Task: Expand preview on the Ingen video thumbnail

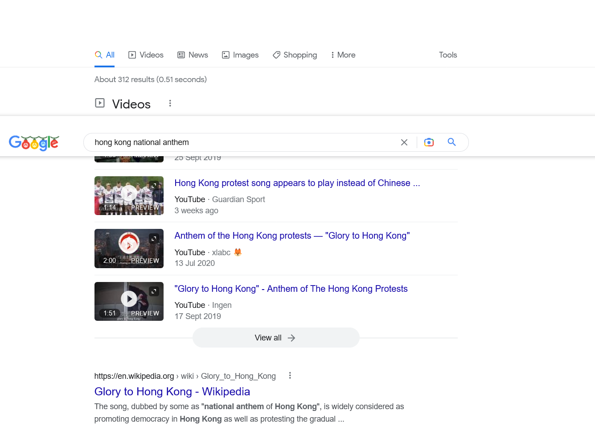Action: (x=154, y=291)
